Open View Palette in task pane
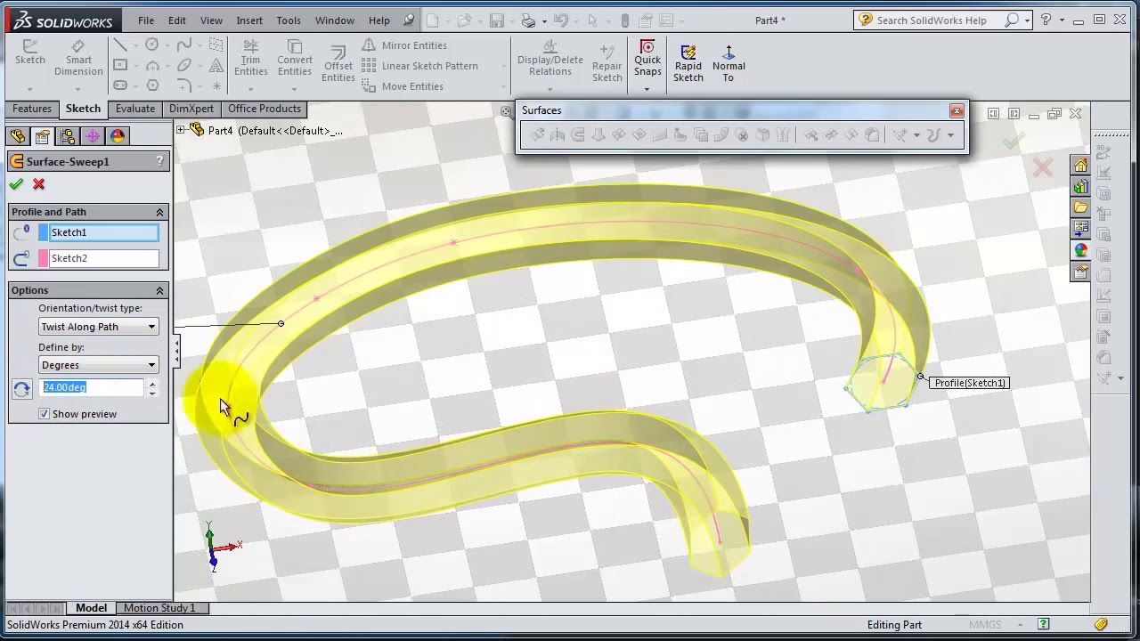 coord(1080,230)
